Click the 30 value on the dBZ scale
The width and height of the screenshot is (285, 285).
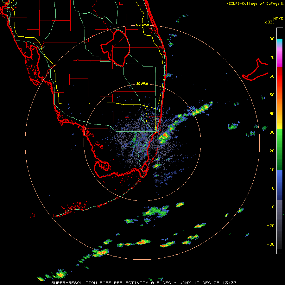tap(272, 132)
